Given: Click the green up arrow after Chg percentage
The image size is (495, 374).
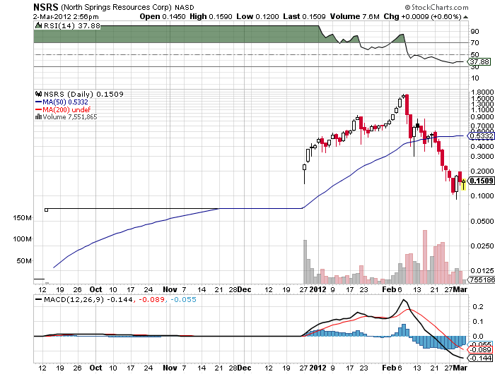Looking at the screenshot, I should coord(465,17).
